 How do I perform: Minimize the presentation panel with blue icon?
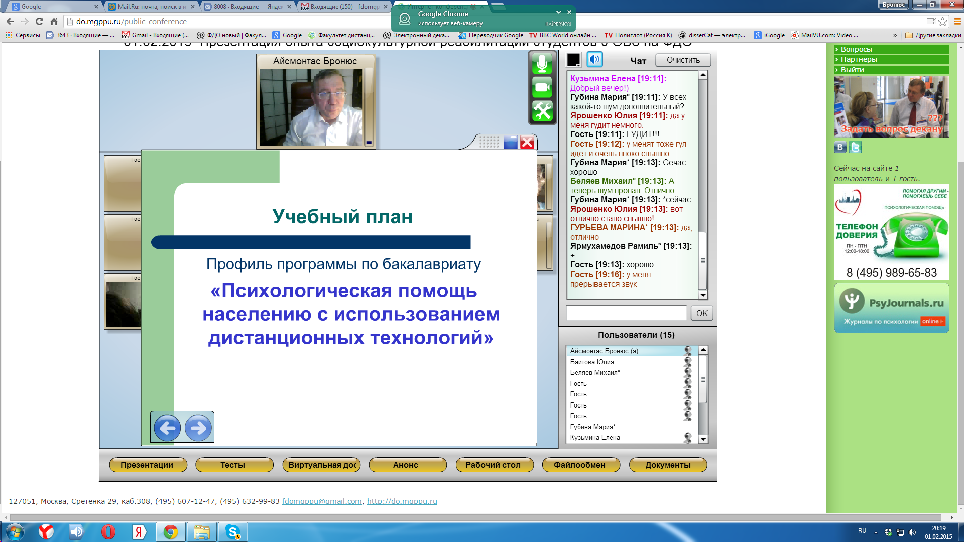tap(511, 143)
